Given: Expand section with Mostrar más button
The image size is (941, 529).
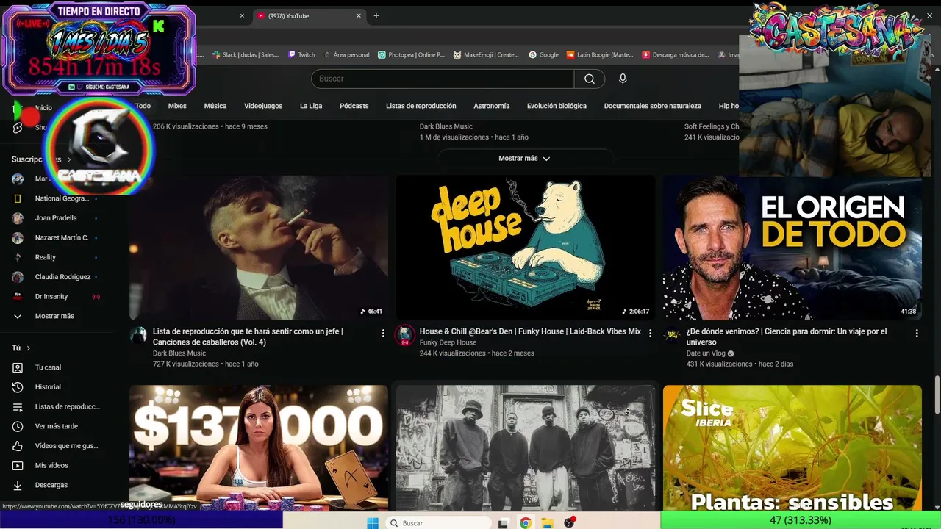Looking at the screenshot, I should (524, 159).
